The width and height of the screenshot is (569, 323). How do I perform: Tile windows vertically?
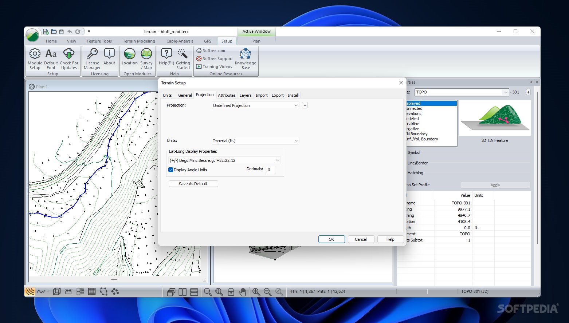(183, 292)
